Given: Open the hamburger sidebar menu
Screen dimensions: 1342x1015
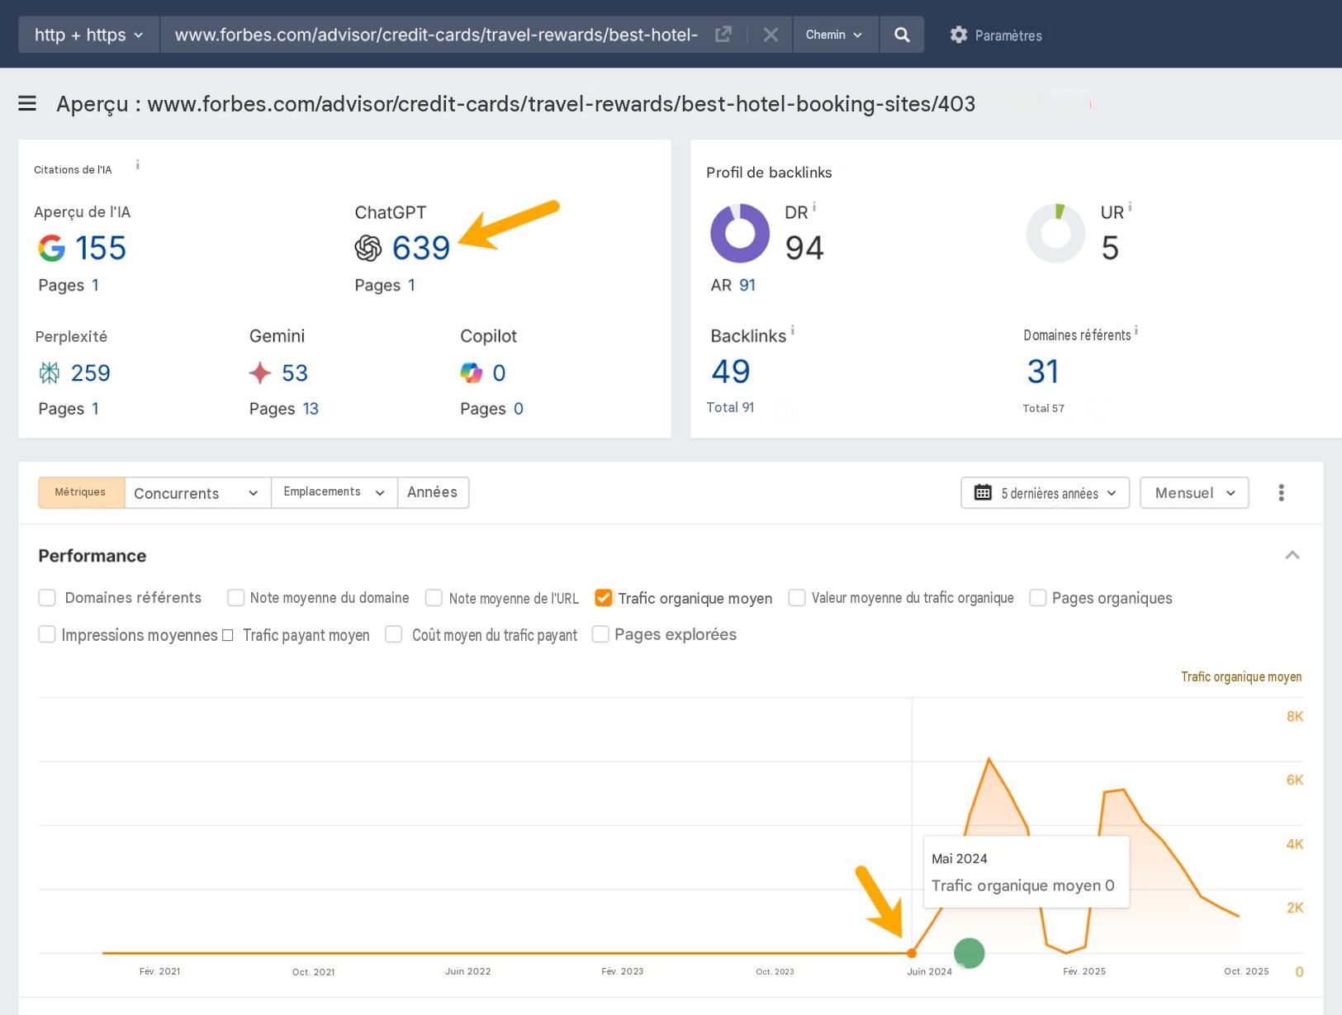Looking at the screenshot, I should click(x=27, y=103).
